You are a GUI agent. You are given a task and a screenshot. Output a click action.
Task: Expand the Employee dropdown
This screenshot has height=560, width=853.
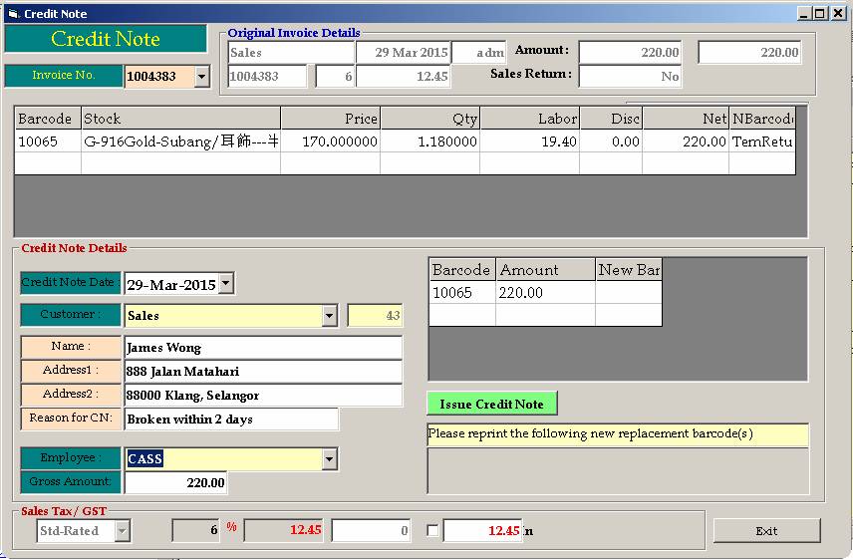(x=329, y=458)
